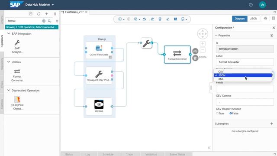
Task: Click the search magnifier icon
Action: point(49,21)
